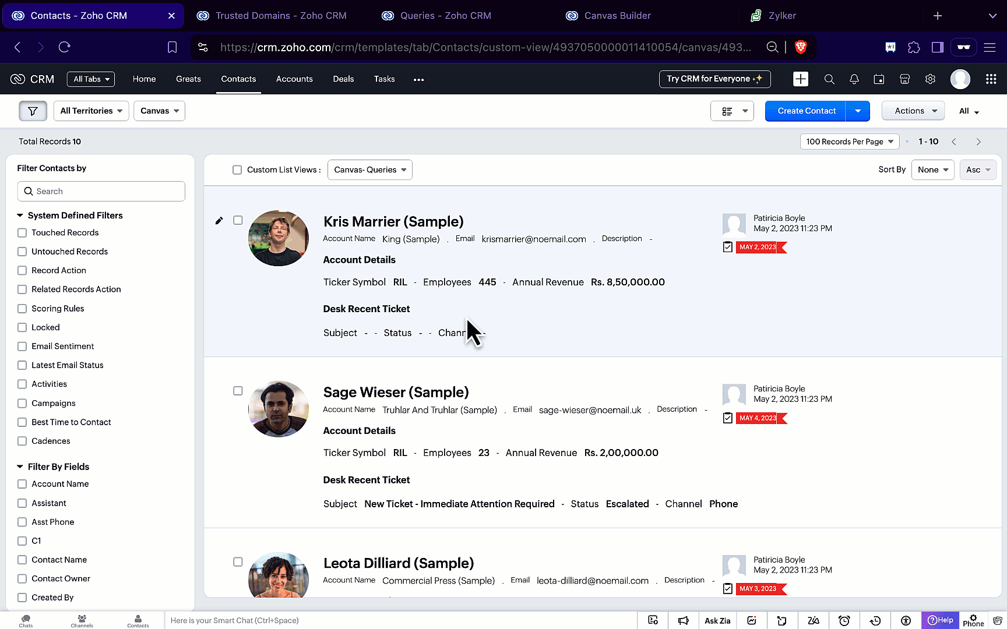Open CRM setup gear icon
The image size is (1007, 629).
tap(930, 79)
